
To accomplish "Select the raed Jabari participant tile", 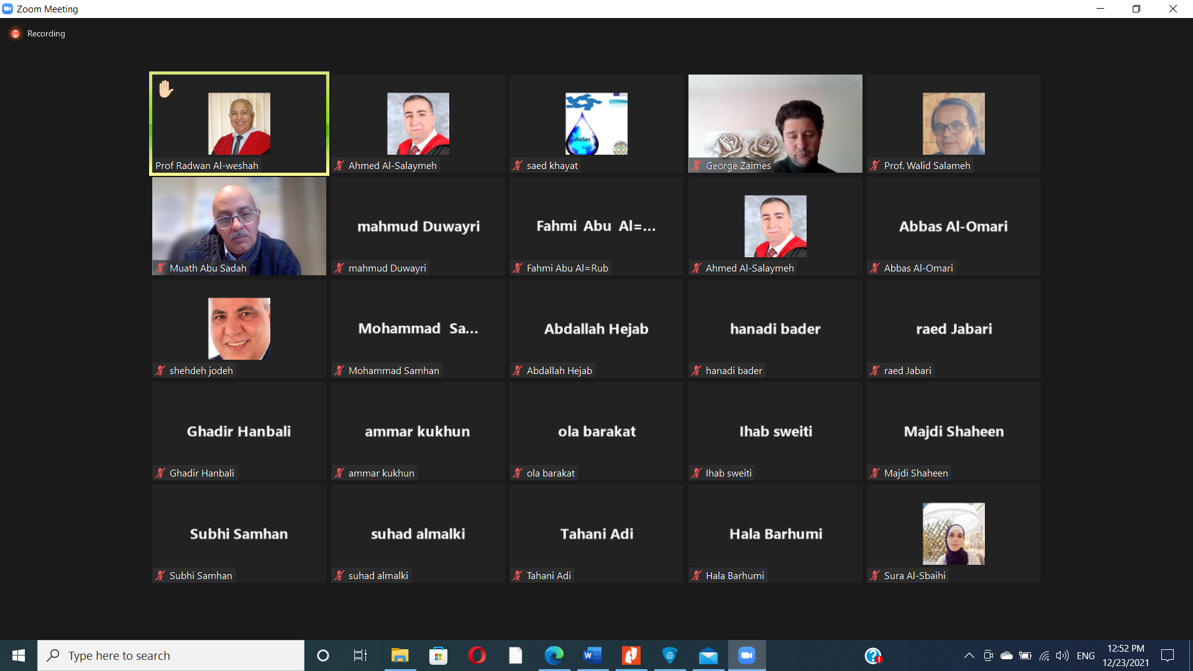I will tap(954, 329).
